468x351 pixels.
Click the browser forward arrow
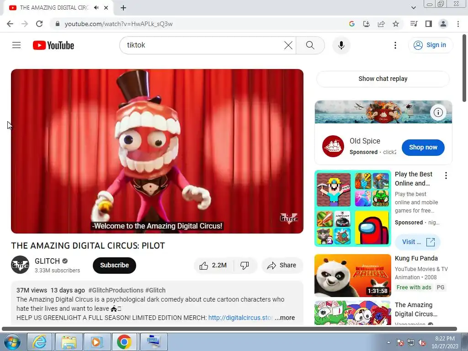pos(25,24)
